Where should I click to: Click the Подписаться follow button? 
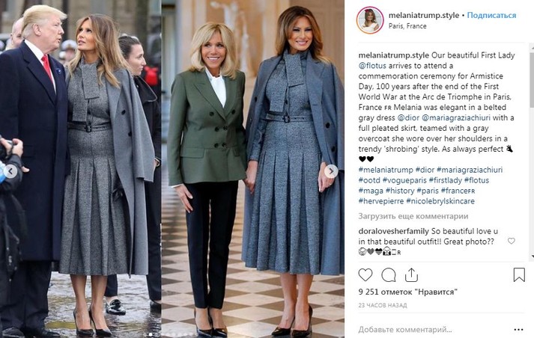[491, 15]
